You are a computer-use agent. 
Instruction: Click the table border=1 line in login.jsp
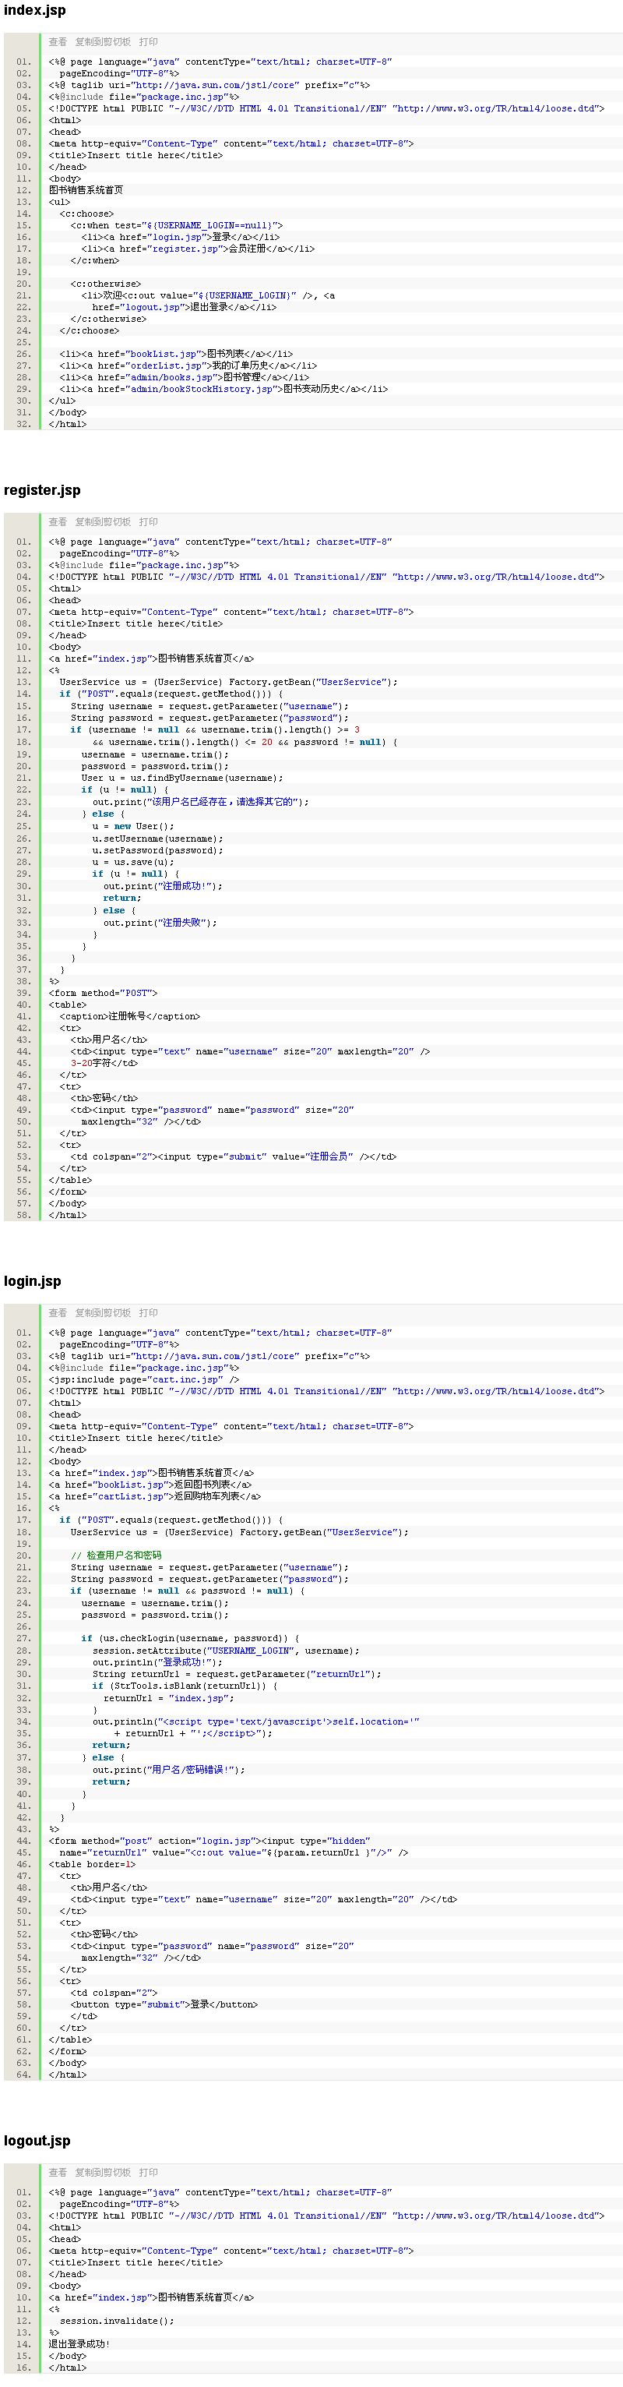coord(92,1864)
